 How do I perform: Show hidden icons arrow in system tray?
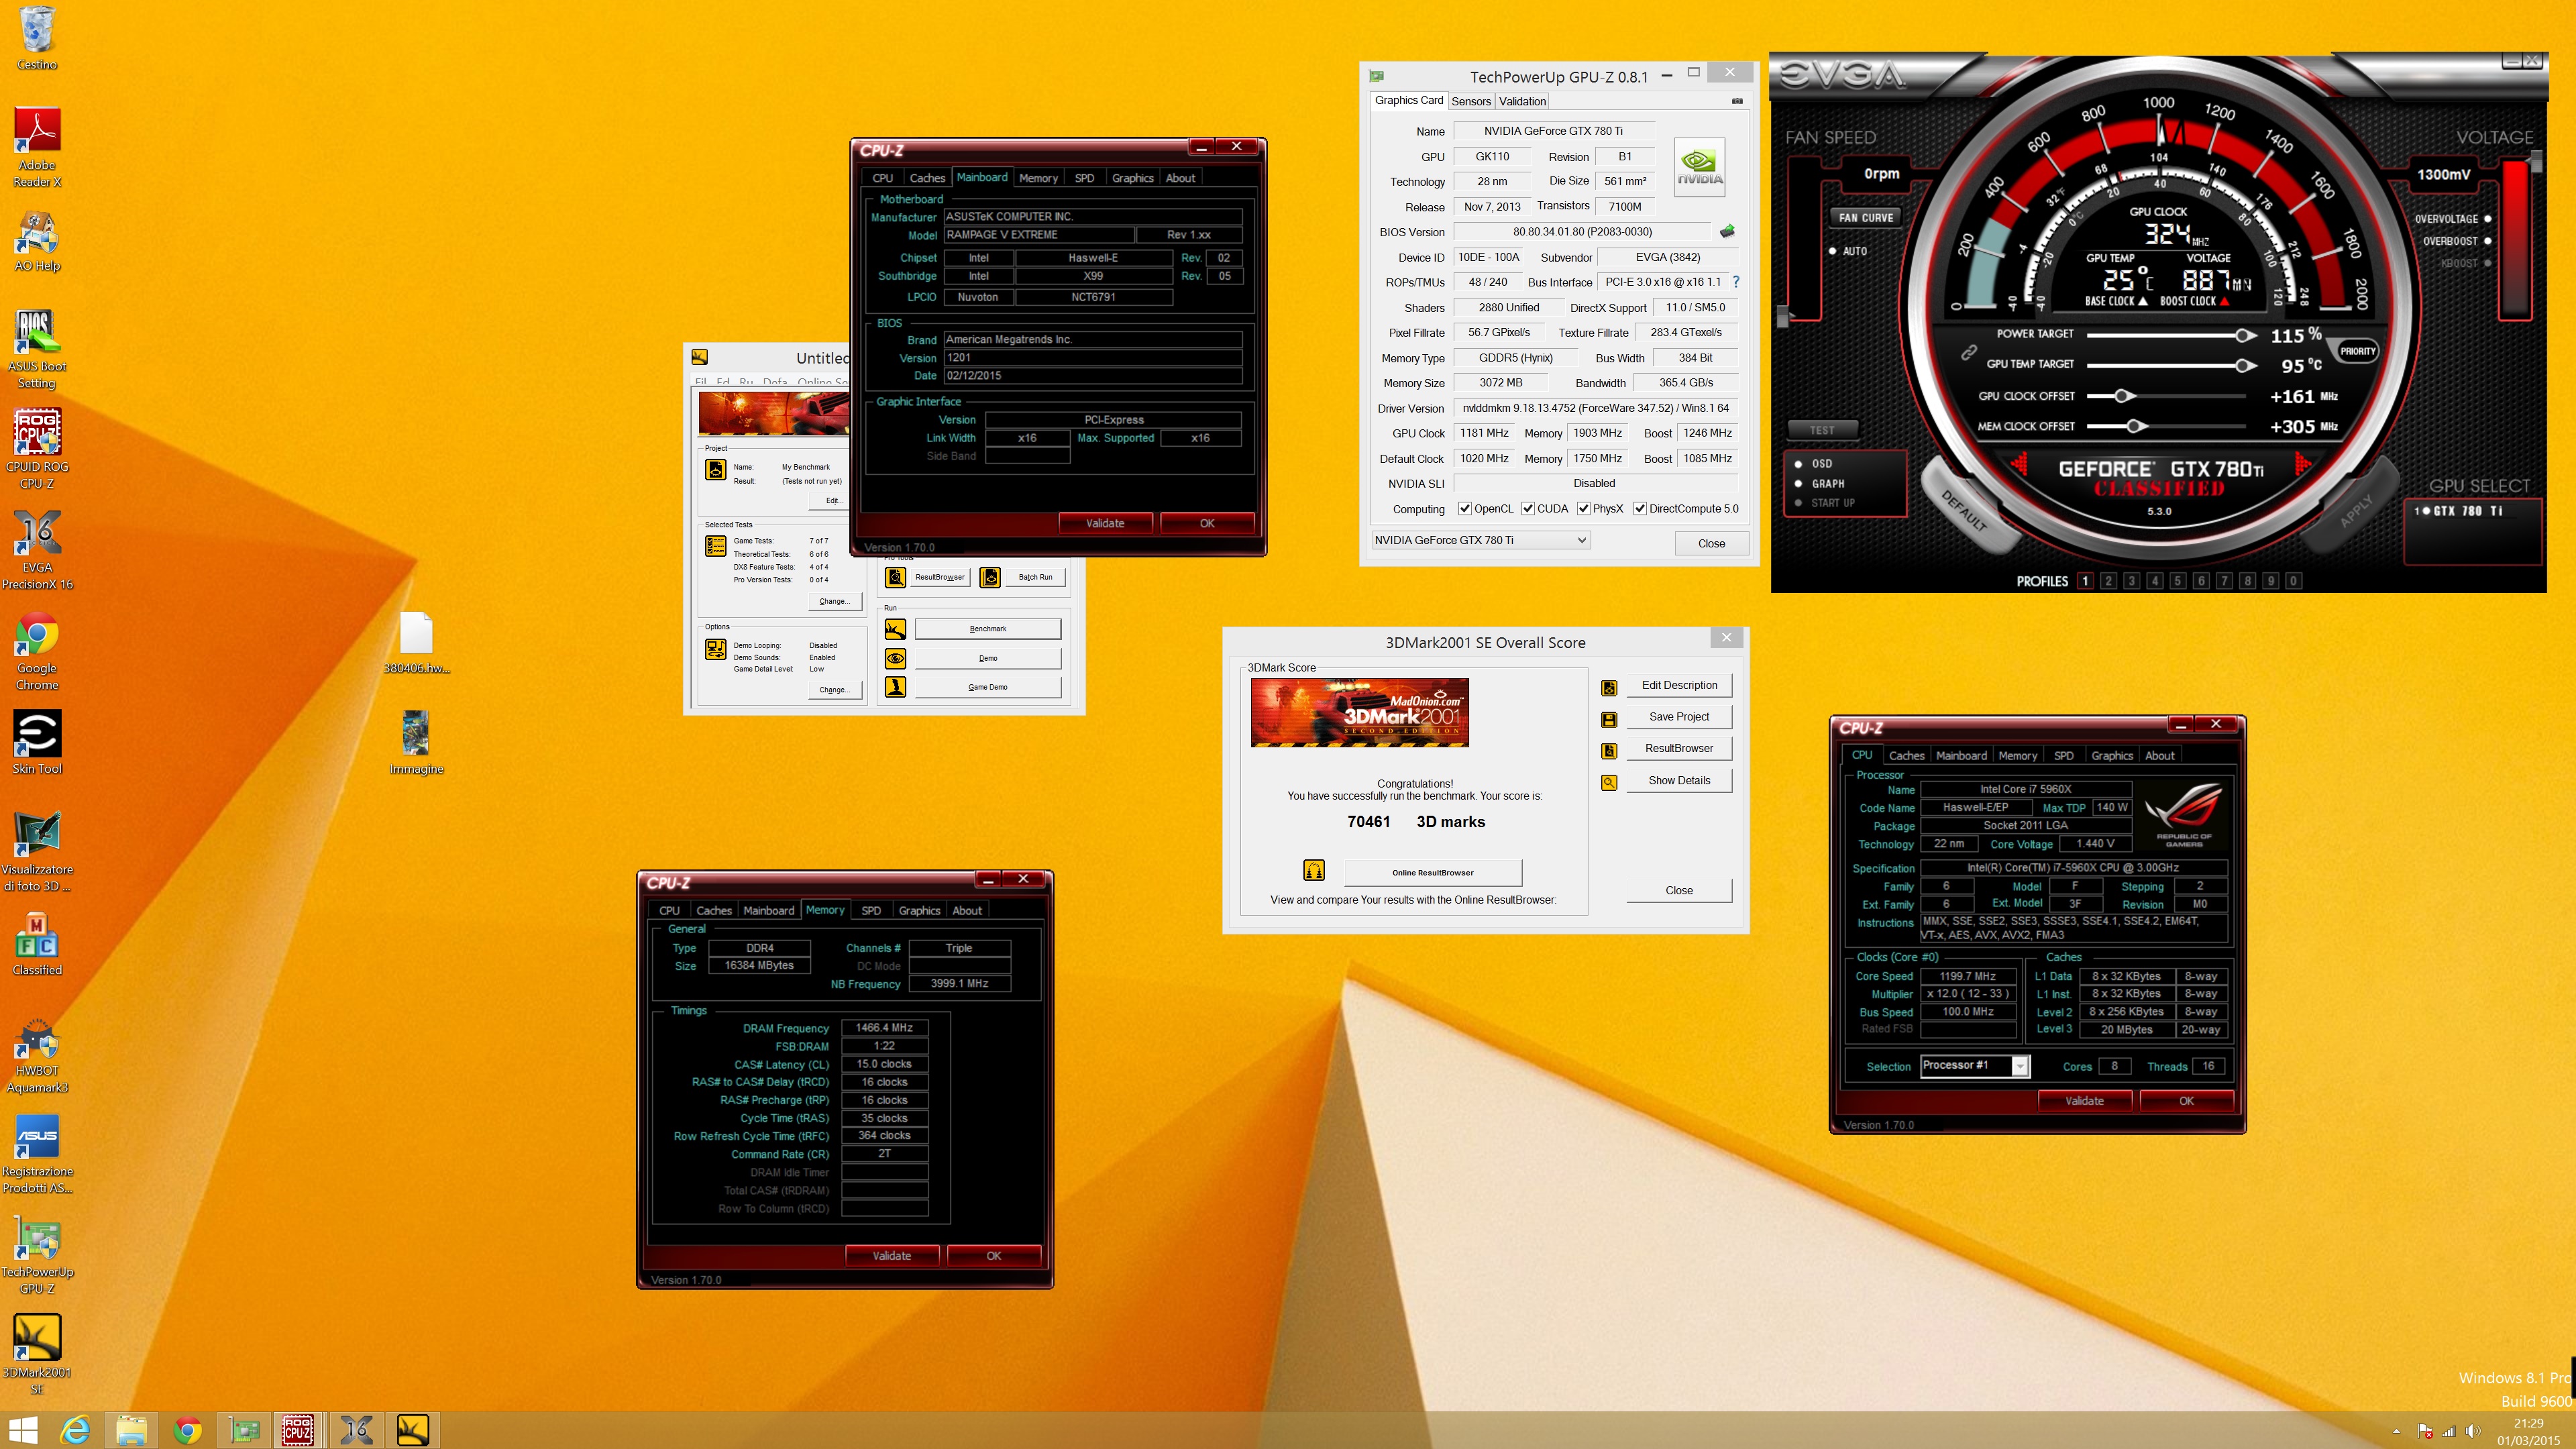coord(2396,1431)
